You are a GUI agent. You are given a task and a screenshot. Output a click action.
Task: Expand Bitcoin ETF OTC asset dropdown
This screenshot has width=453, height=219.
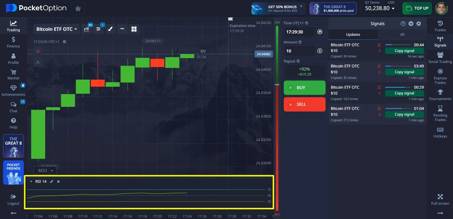pos(57,29)
